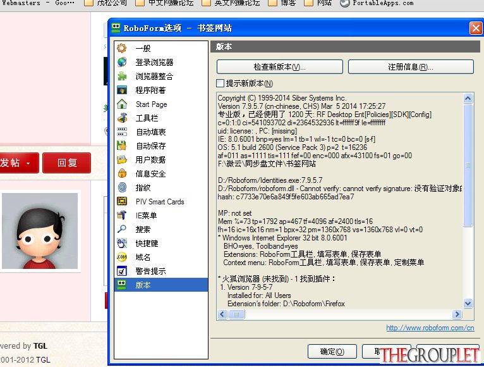The height and width of the screenshot is (367, 484).
Task: Open the 指纹 fingerprint icon
Action: point(122,187)
